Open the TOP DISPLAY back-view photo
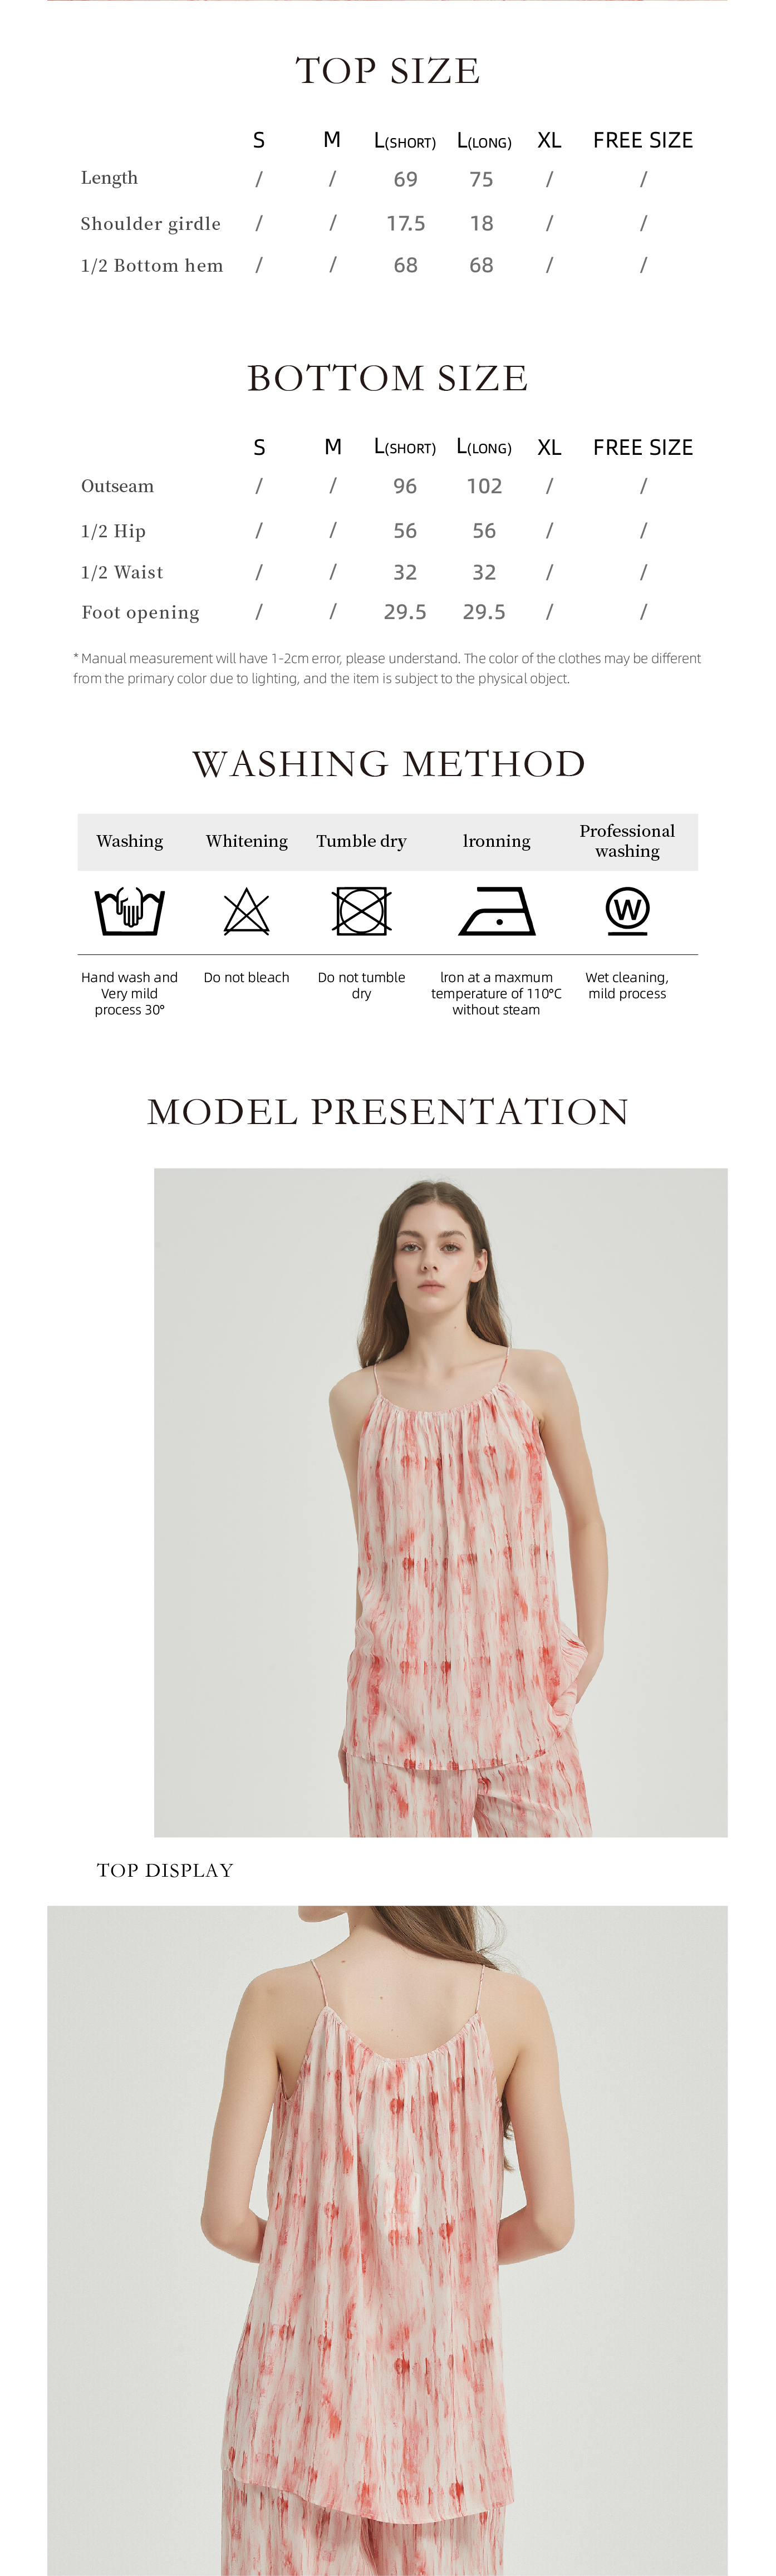The height and width of the screenshot is (2576, 776). pyautogui.click(x=388, y=2240)
